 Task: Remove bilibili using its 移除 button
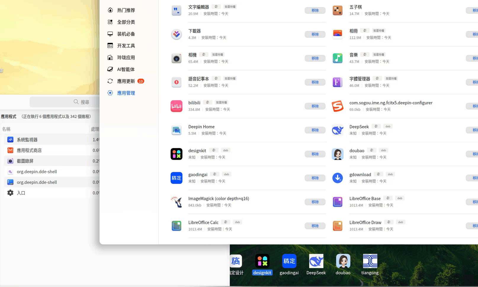click(315, 106)
